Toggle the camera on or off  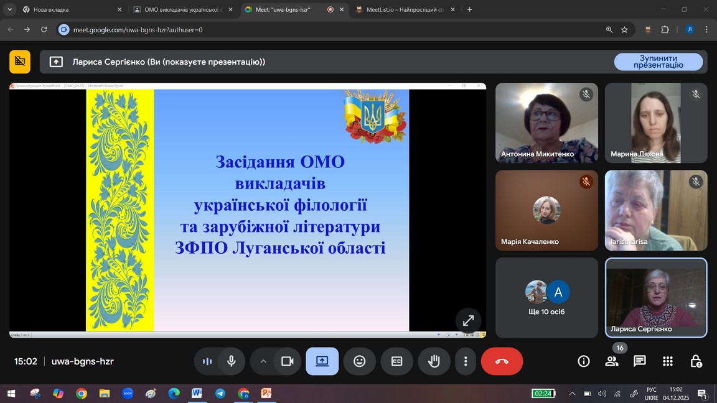[x=287, y=361]
